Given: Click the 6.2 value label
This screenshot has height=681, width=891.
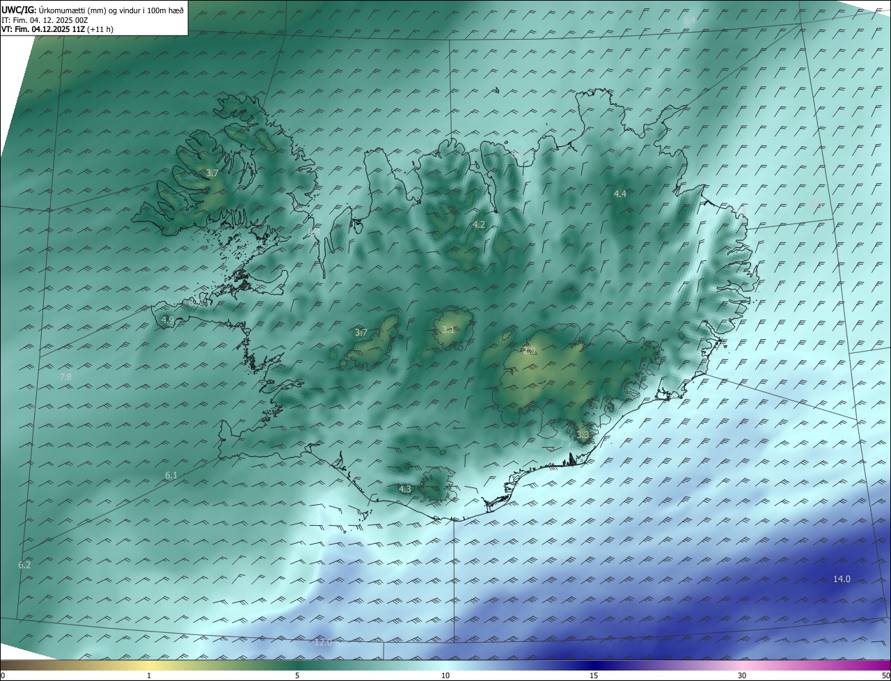Looking at the screenshot, I should tap(24, 565).
